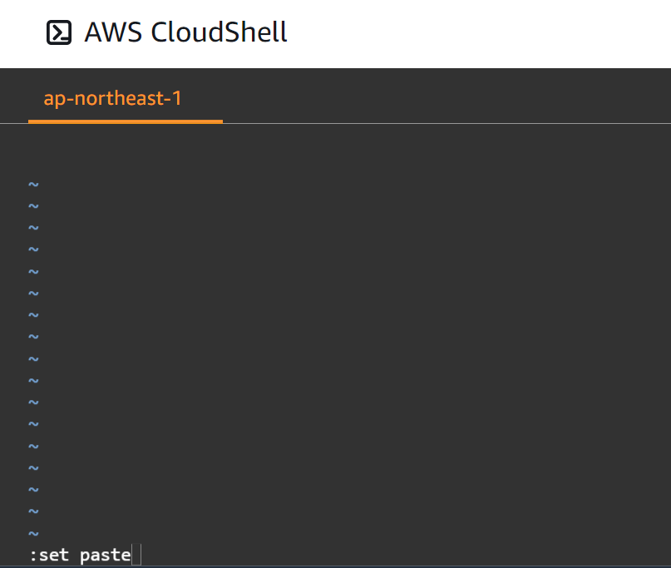
Task: Click the last tilde marker above the command line
Action: (33, 532)
